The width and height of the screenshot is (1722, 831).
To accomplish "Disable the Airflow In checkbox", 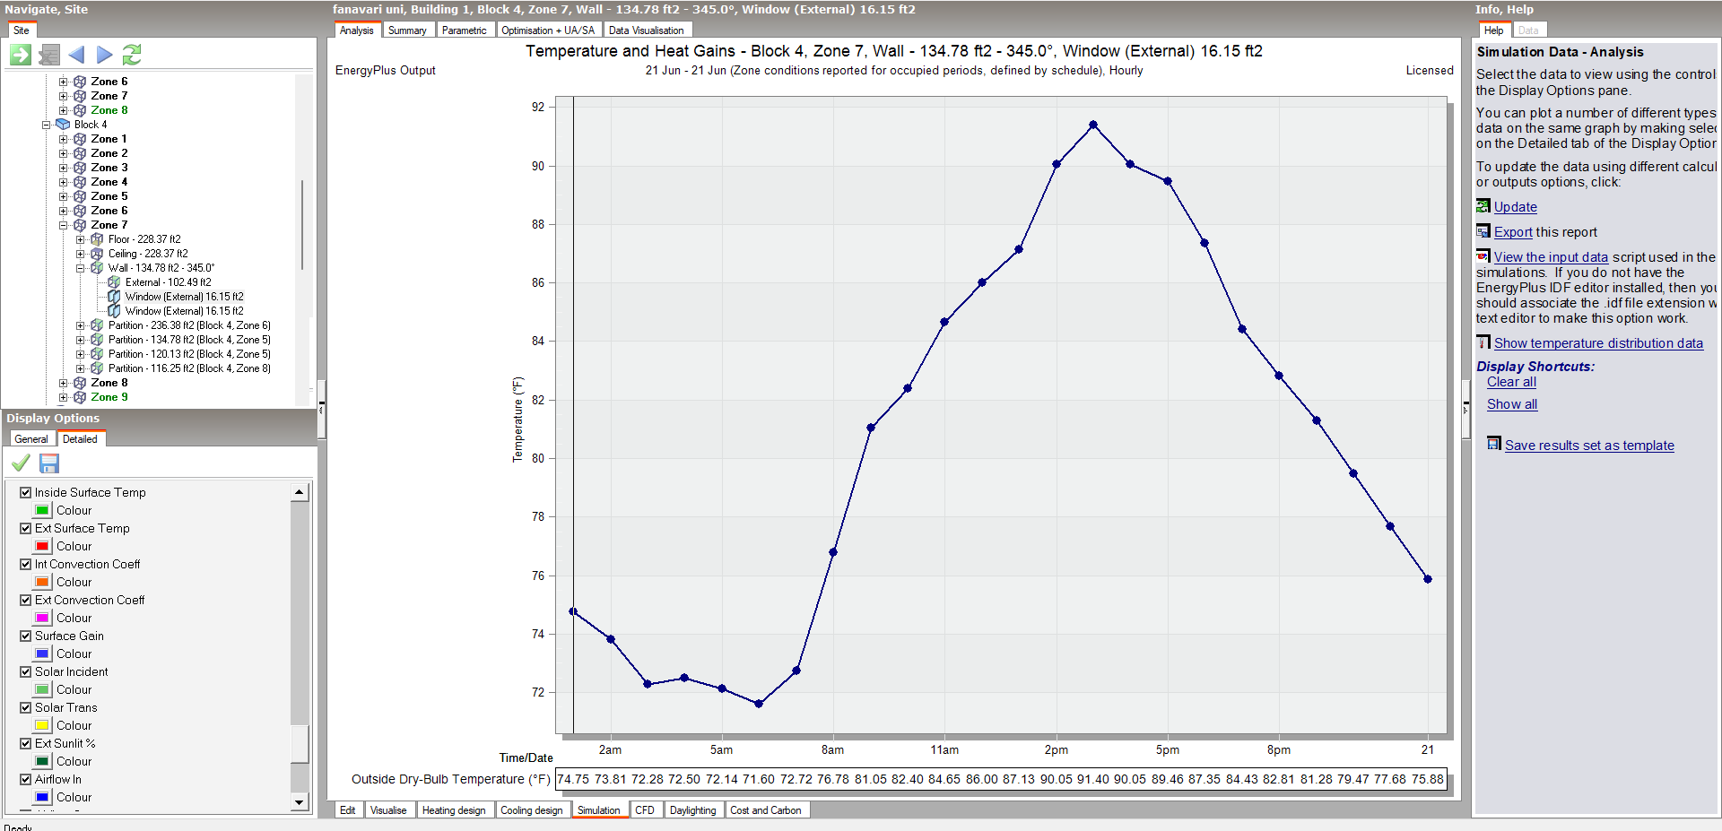I will point(26,779).
